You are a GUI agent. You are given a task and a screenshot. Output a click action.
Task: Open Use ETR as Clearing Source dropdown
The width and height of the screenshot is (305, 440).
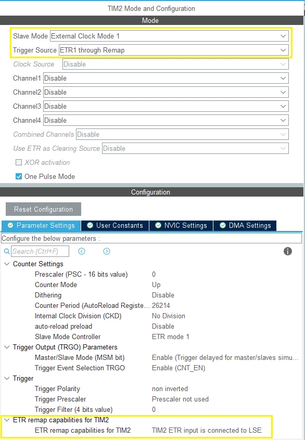click(x=195, y=148)
